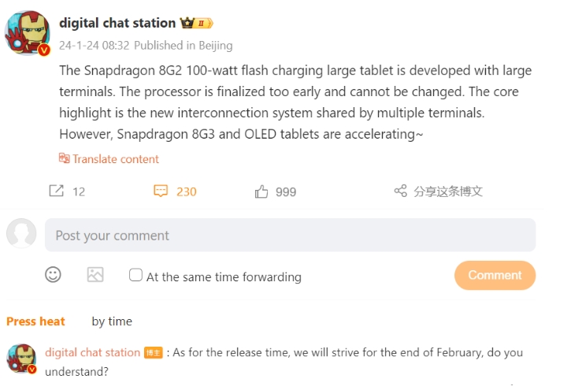Like the post with thumbs-up icon

pos(261,191)
